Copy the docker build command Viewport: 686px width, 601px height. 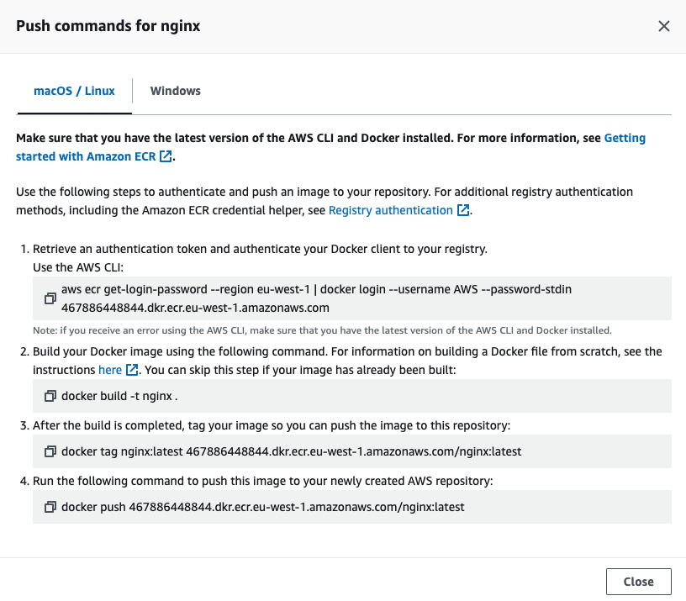pyautogui.click(x=50, y=396)
